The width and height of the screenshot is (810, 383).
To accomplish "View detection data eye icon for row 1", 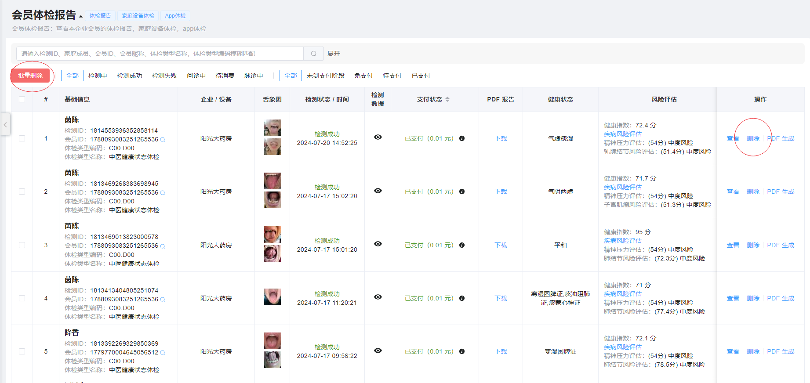I will point(378,137).
